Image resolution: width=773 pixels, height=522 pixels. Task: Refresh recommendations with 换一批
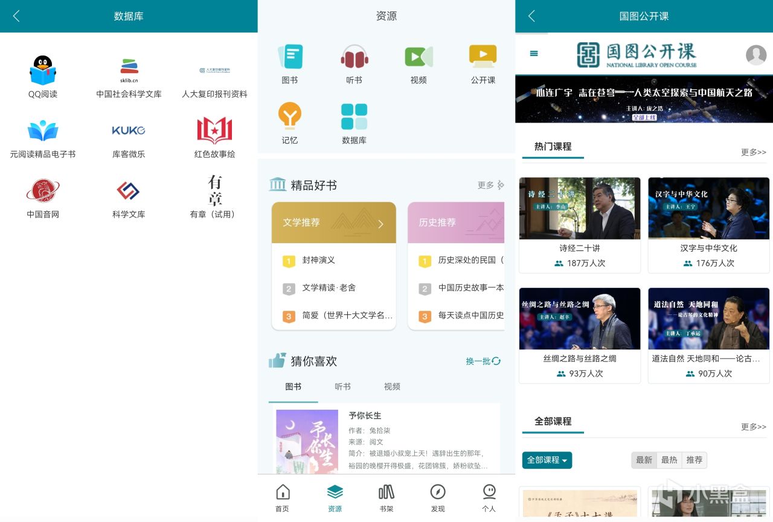pos(483,361)
